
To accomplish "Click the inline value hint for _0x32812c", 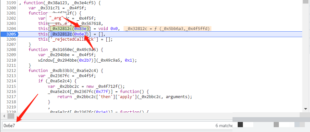I will pos(167,29).
